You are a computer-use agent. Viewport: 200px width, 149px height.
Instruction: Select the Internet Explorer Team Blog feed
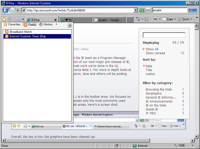coord(37,36)
